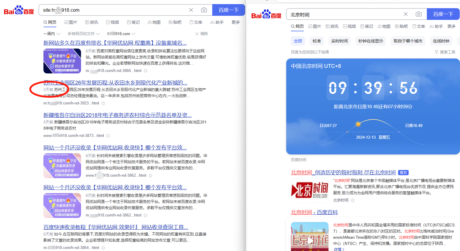Click the 中国北京时间 UTC+8 card title
This screenshot has height=251, width=460.
tap(316, 66)
